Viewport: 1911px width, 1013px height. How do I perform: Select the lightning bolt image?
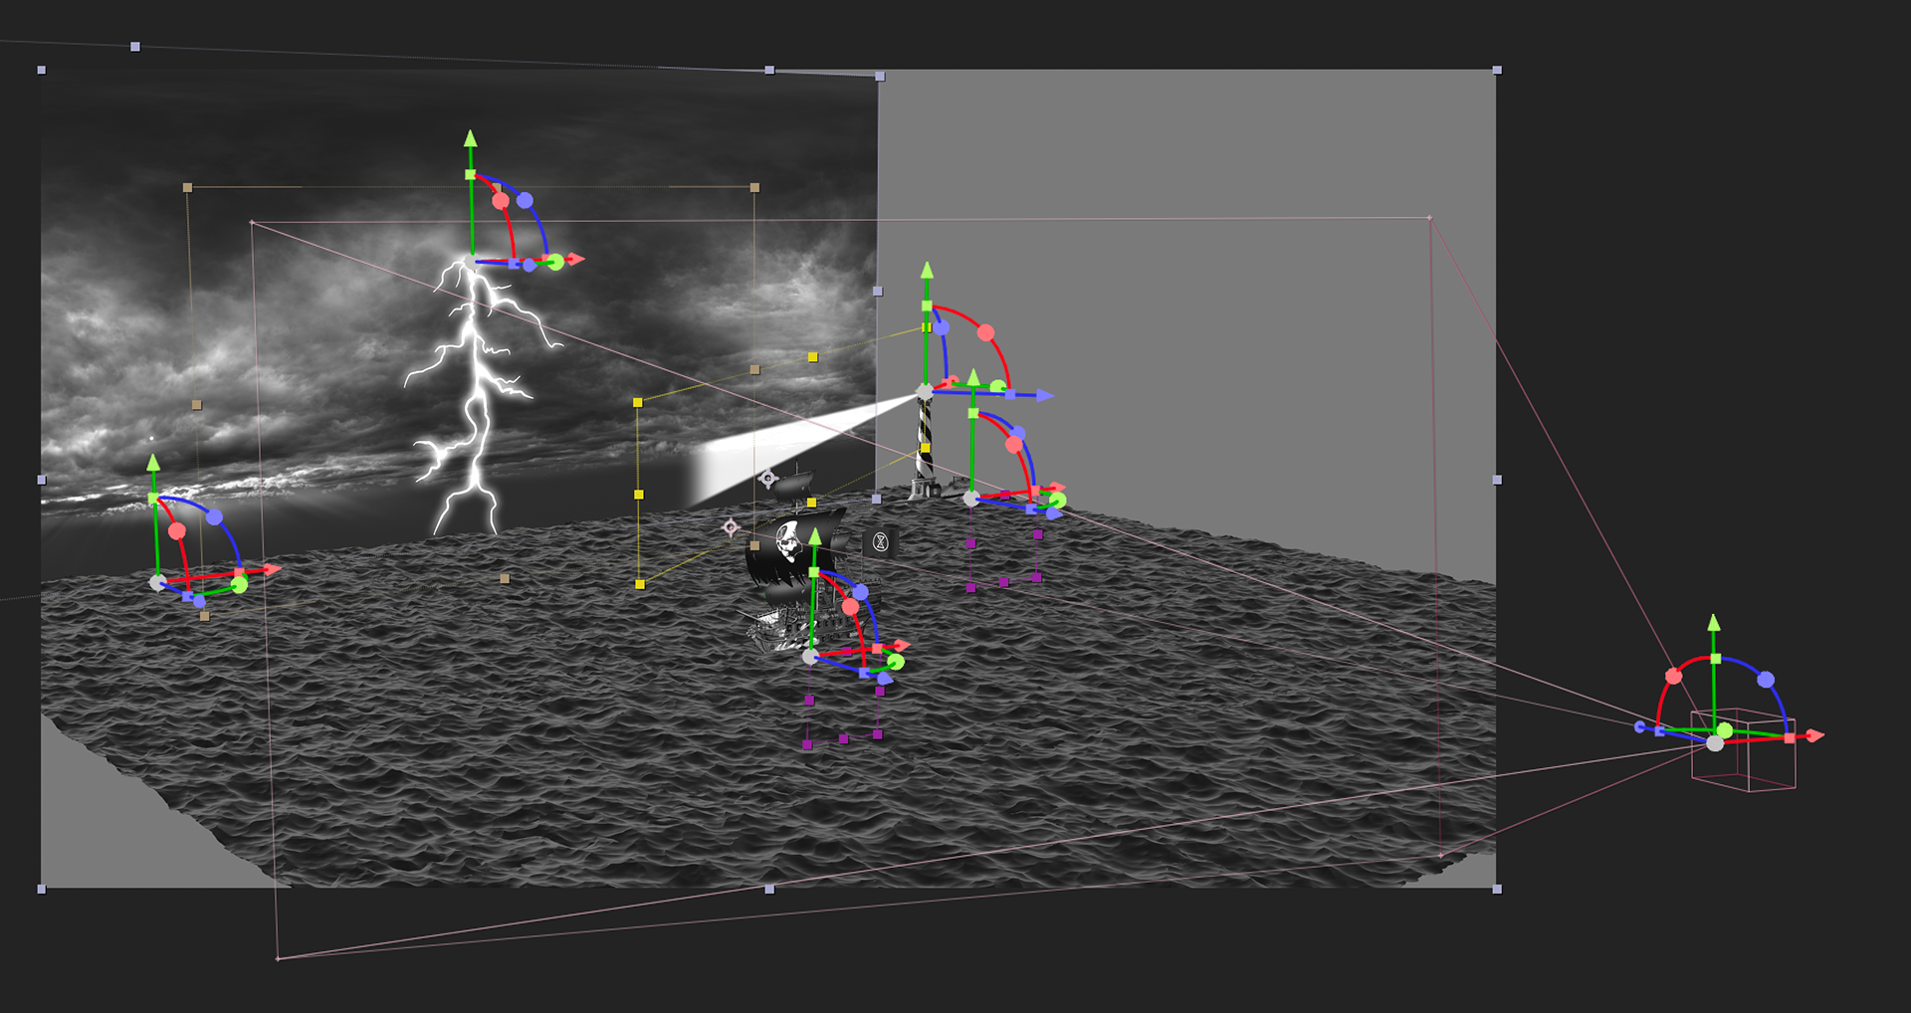(478, 398)
